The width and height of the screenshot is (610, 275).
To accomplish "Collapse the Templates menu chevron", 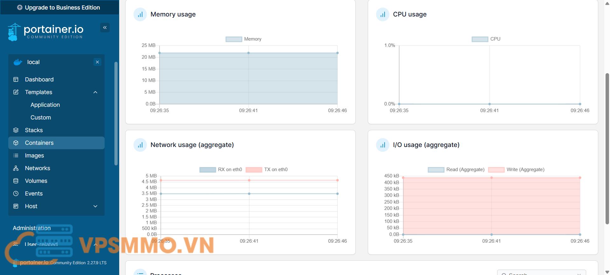I will [x=95, y=92].
